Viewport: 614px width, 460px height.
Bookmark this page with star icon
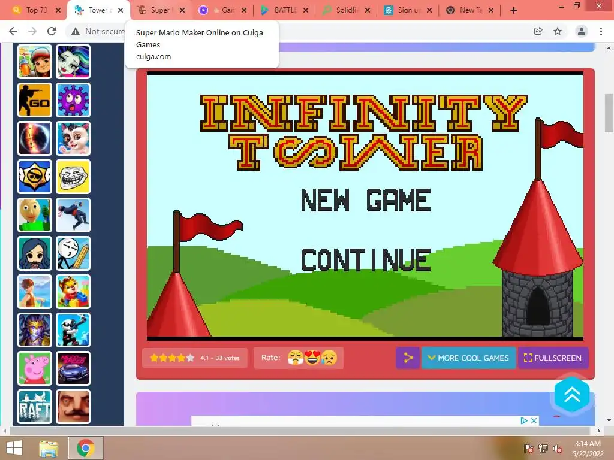(558, 31)
